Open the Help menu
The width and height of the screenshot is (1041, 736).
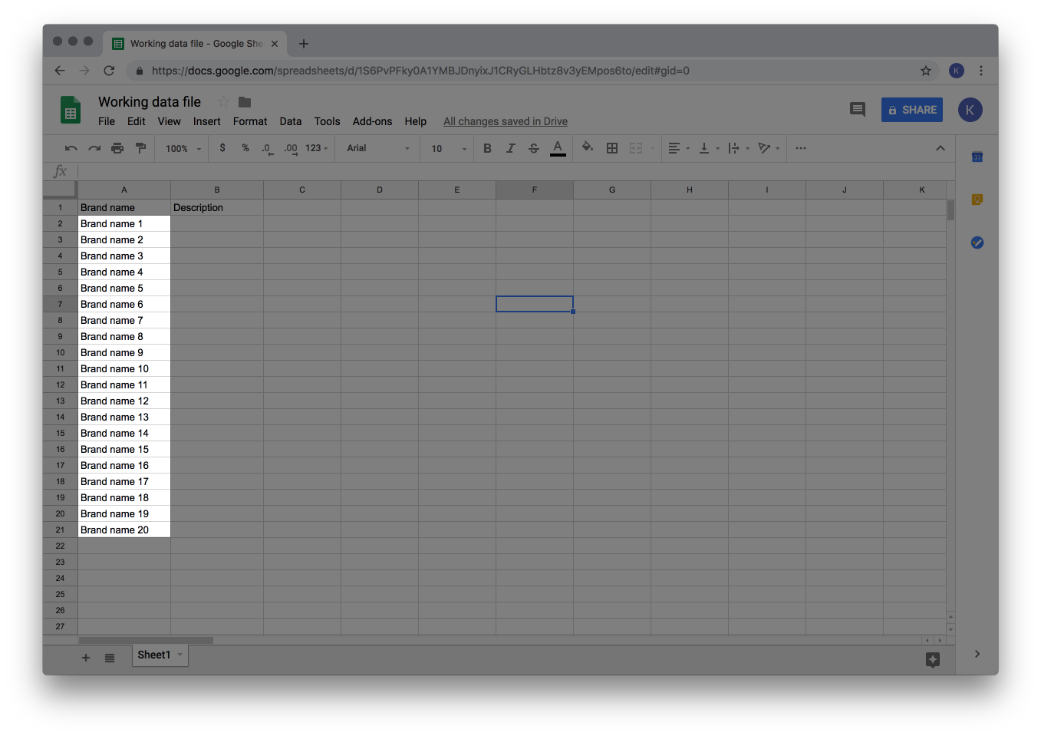click(416, 121)
